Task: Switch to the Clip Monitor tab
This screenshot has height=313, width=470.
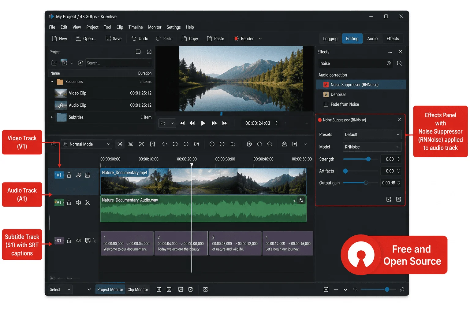Action: (138, 289)
